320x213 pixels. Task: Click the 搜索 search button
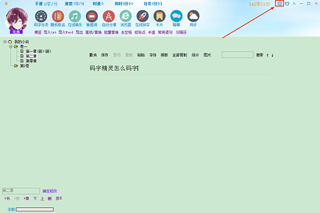coord(260,55)
